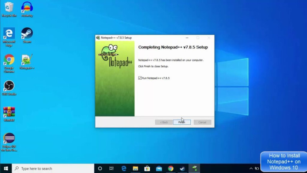Select the Steam desktop shortcut
The height and width of the screenshot is (173, 307).
click(x=27, y=35)
